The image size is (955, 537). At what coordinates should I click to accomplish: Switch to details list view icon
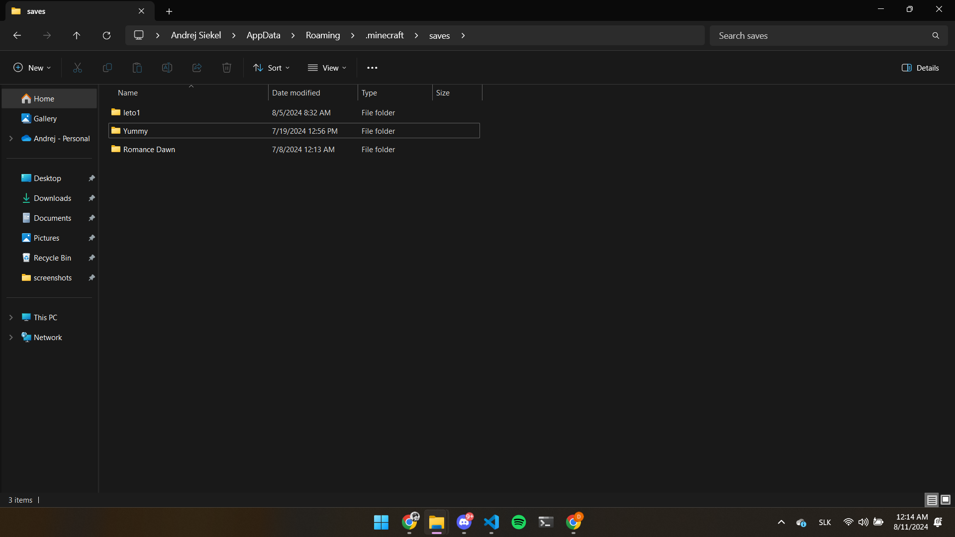(932, 500)
